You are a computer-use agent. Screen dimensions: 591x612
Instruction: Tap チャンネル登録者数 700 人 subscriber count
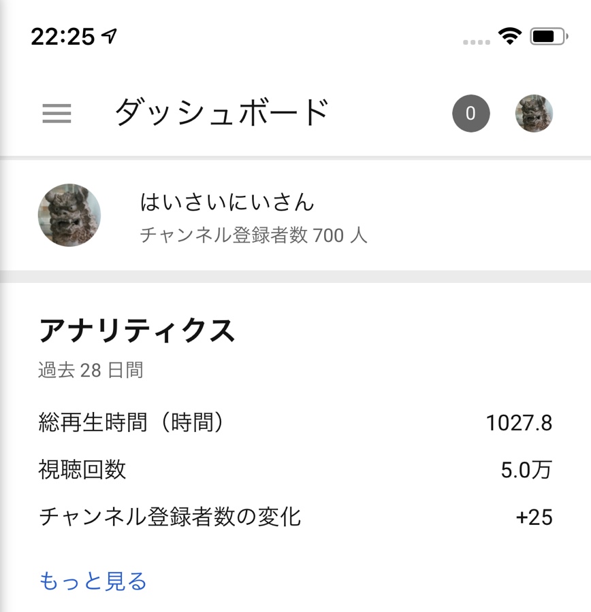point(254,235)
